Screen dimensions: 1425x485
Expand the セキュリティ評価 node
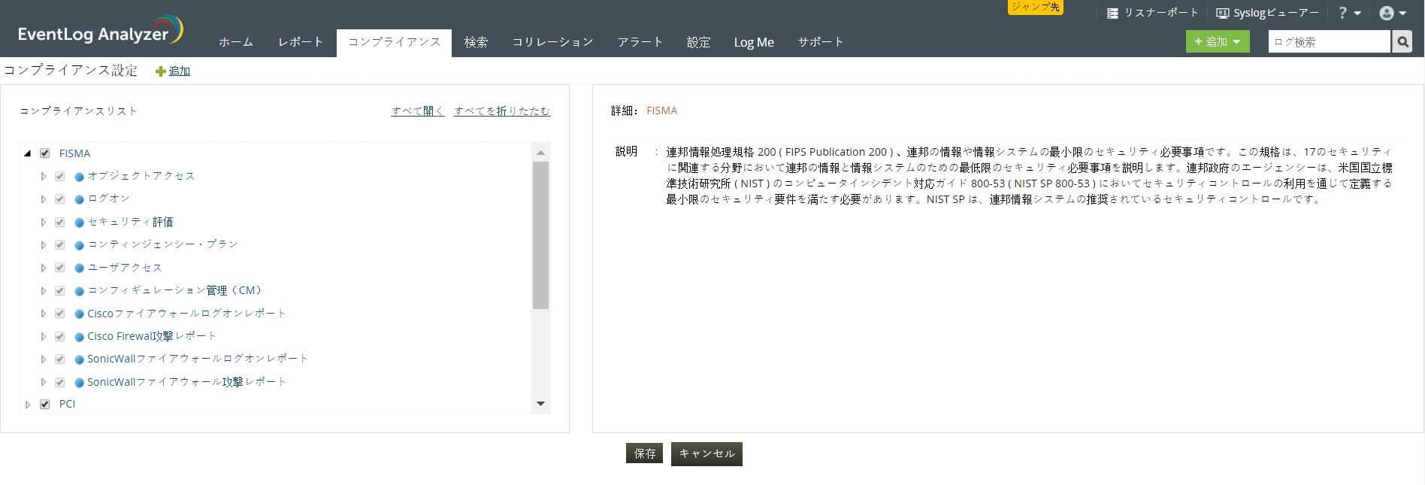[x=43, y=223]
